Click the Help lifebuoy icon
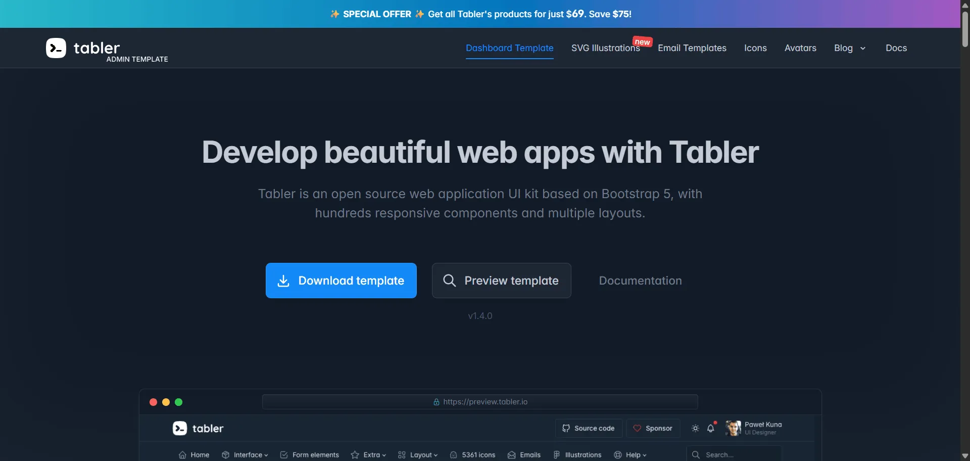970x461 pixels. point(618,455)
